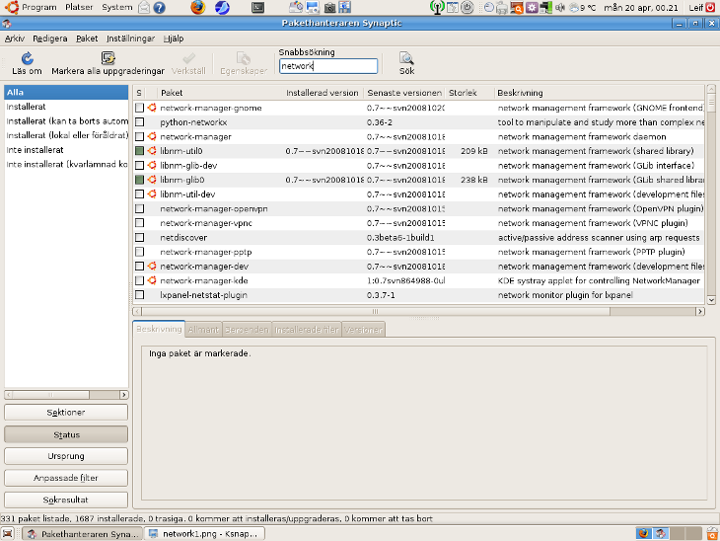Viewport: 720px width, 541px height.
Task: Mark checkbox for network-manager-openvpn
Action: tap(140, 208)
